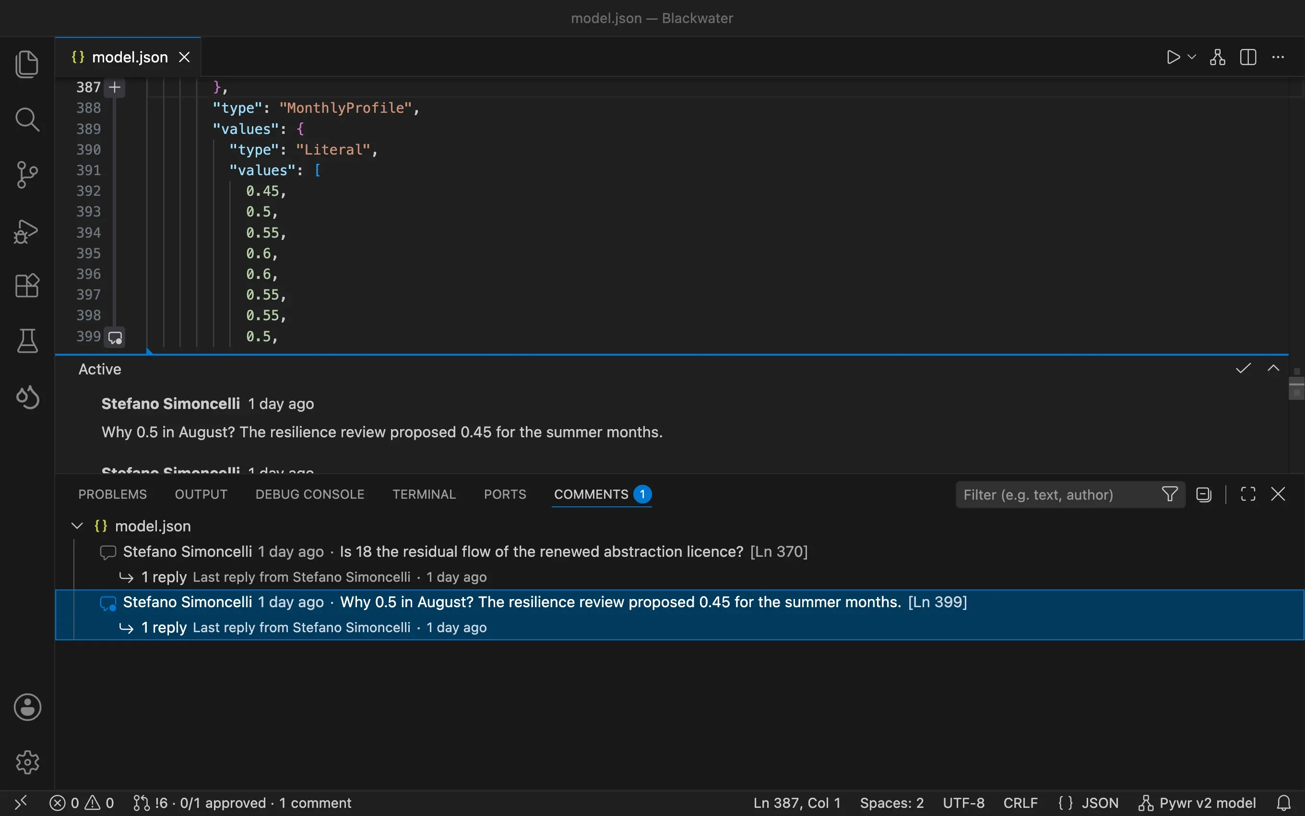Open the water drop extension view
The height and width of the screenshot is (816, 1305).
(x=27, y=397)
